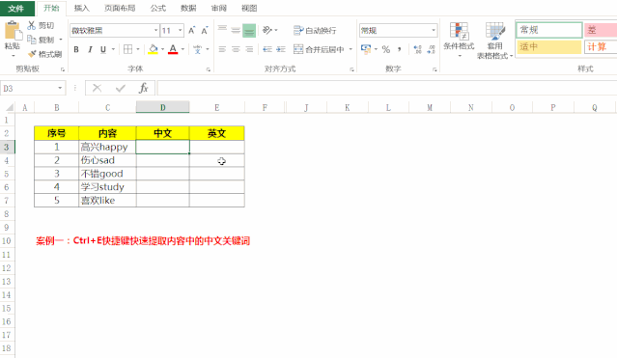Increase font size with larger A icon
Screen dimensions: 617x358
[191, 30]
